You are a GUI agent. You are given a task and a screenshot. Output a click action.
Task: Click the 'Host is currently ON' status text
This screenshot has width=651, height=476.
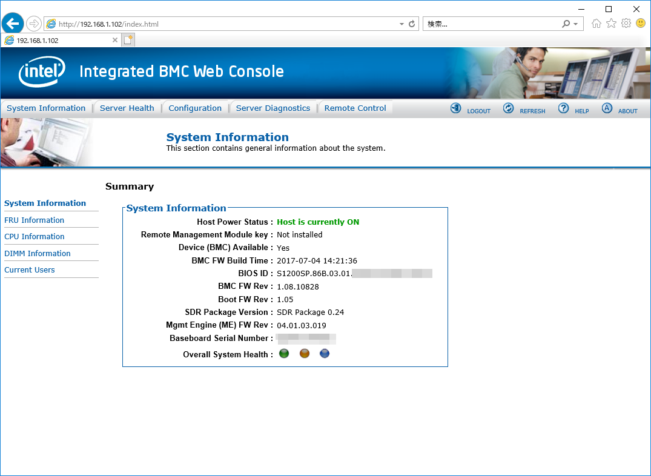click(x=318, y=222)
